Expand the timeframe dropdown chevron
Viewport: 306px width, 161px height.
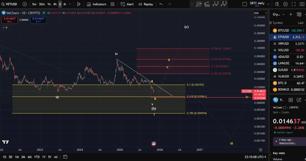70,4
